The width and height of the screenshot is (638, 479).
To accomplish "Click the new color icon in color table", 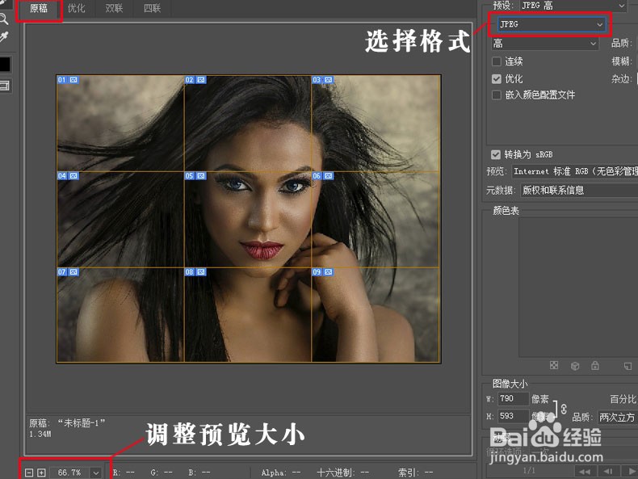I will tap(628, 365).
